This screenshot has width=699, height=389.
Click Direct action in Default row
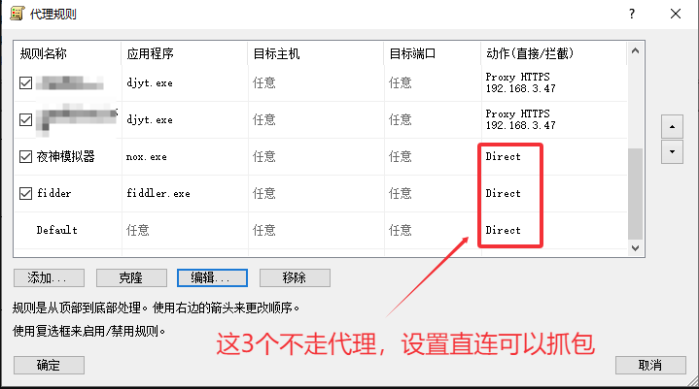[x=503, y=230]
